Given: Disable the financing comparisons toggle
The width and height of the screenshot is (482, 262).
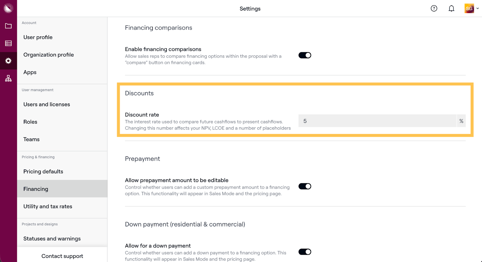Looking at the screenshot, I should point(305,55).
